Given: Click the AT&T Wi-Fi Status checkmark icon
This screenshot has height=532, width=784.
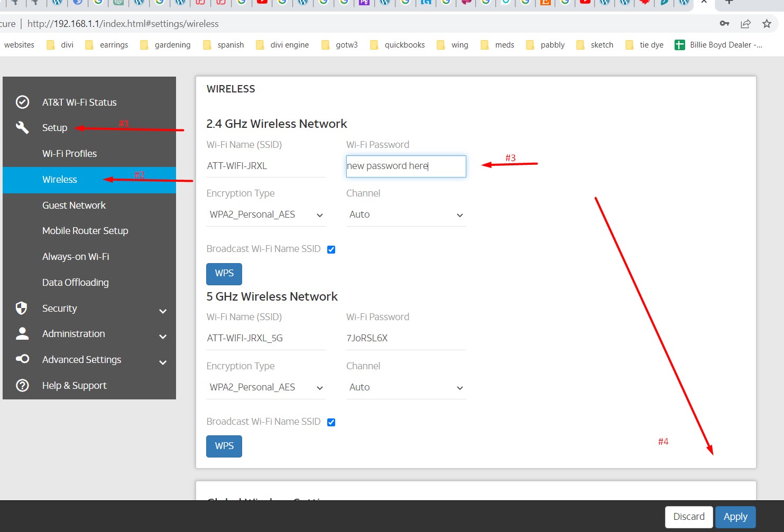Looking at the screenshot, I should click(x=22, y=102).
